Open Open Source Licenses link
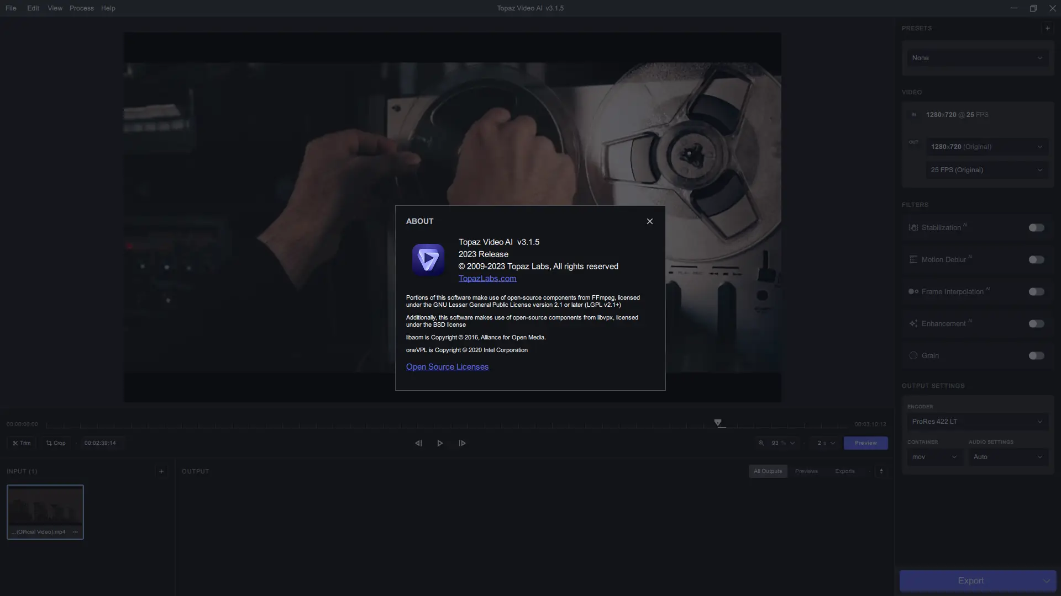This screenshot has width=1061, height=596. click(x=447, y=367)
